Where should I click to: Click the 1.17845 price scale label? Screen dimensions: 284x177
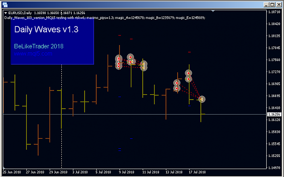tap(274, 48)
